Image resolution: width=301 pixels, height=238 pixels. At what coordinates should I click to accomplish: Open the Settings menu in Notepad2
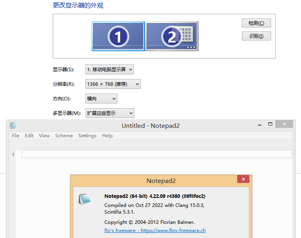click(87, 136)
